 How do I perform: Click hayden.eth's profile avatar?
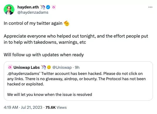[9, 10]
